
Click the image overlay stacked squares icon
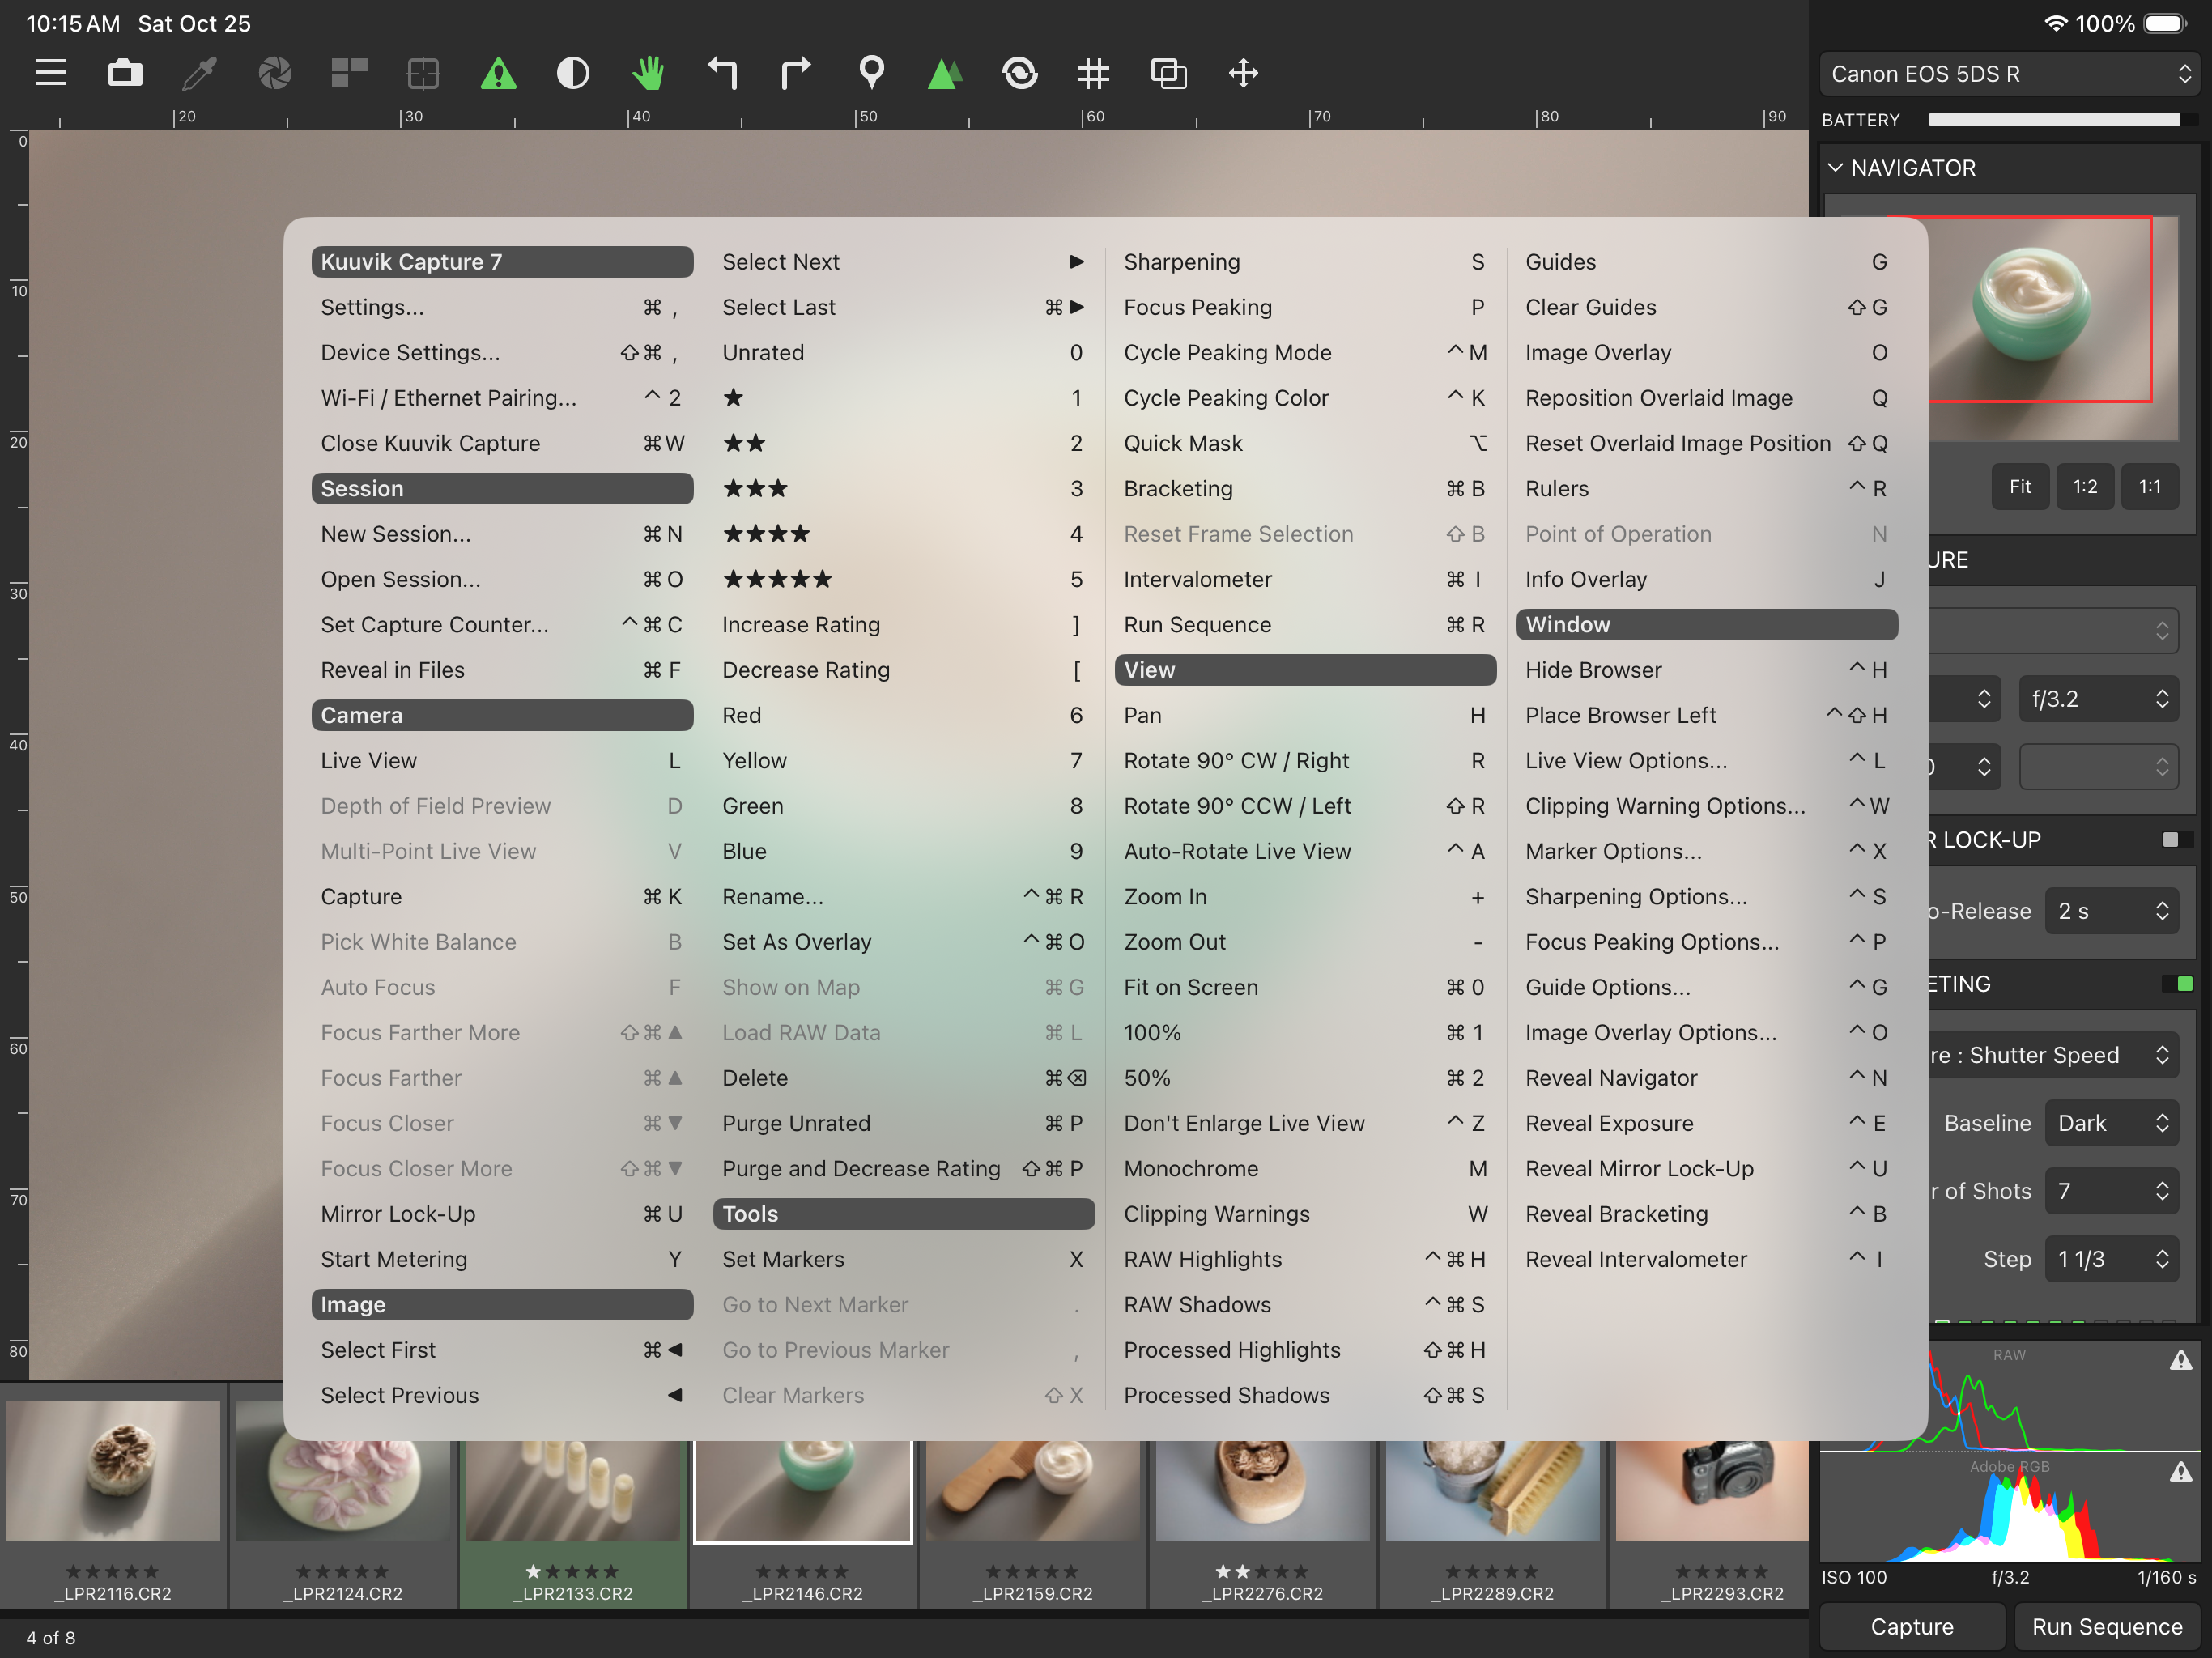point(1168,73)
